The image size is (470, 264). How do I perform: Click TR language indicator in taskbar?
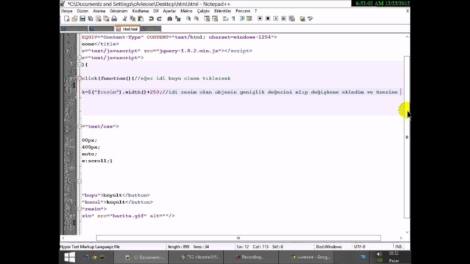tap(363, 257)
